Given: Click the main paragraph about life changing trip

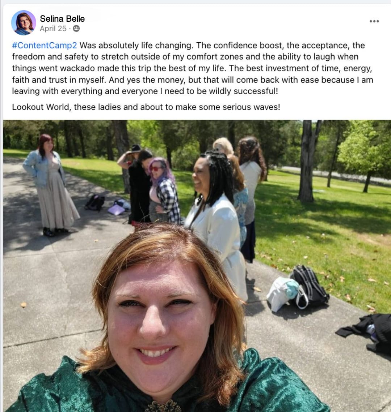Looking at the screenshot, I should (193, 68).
